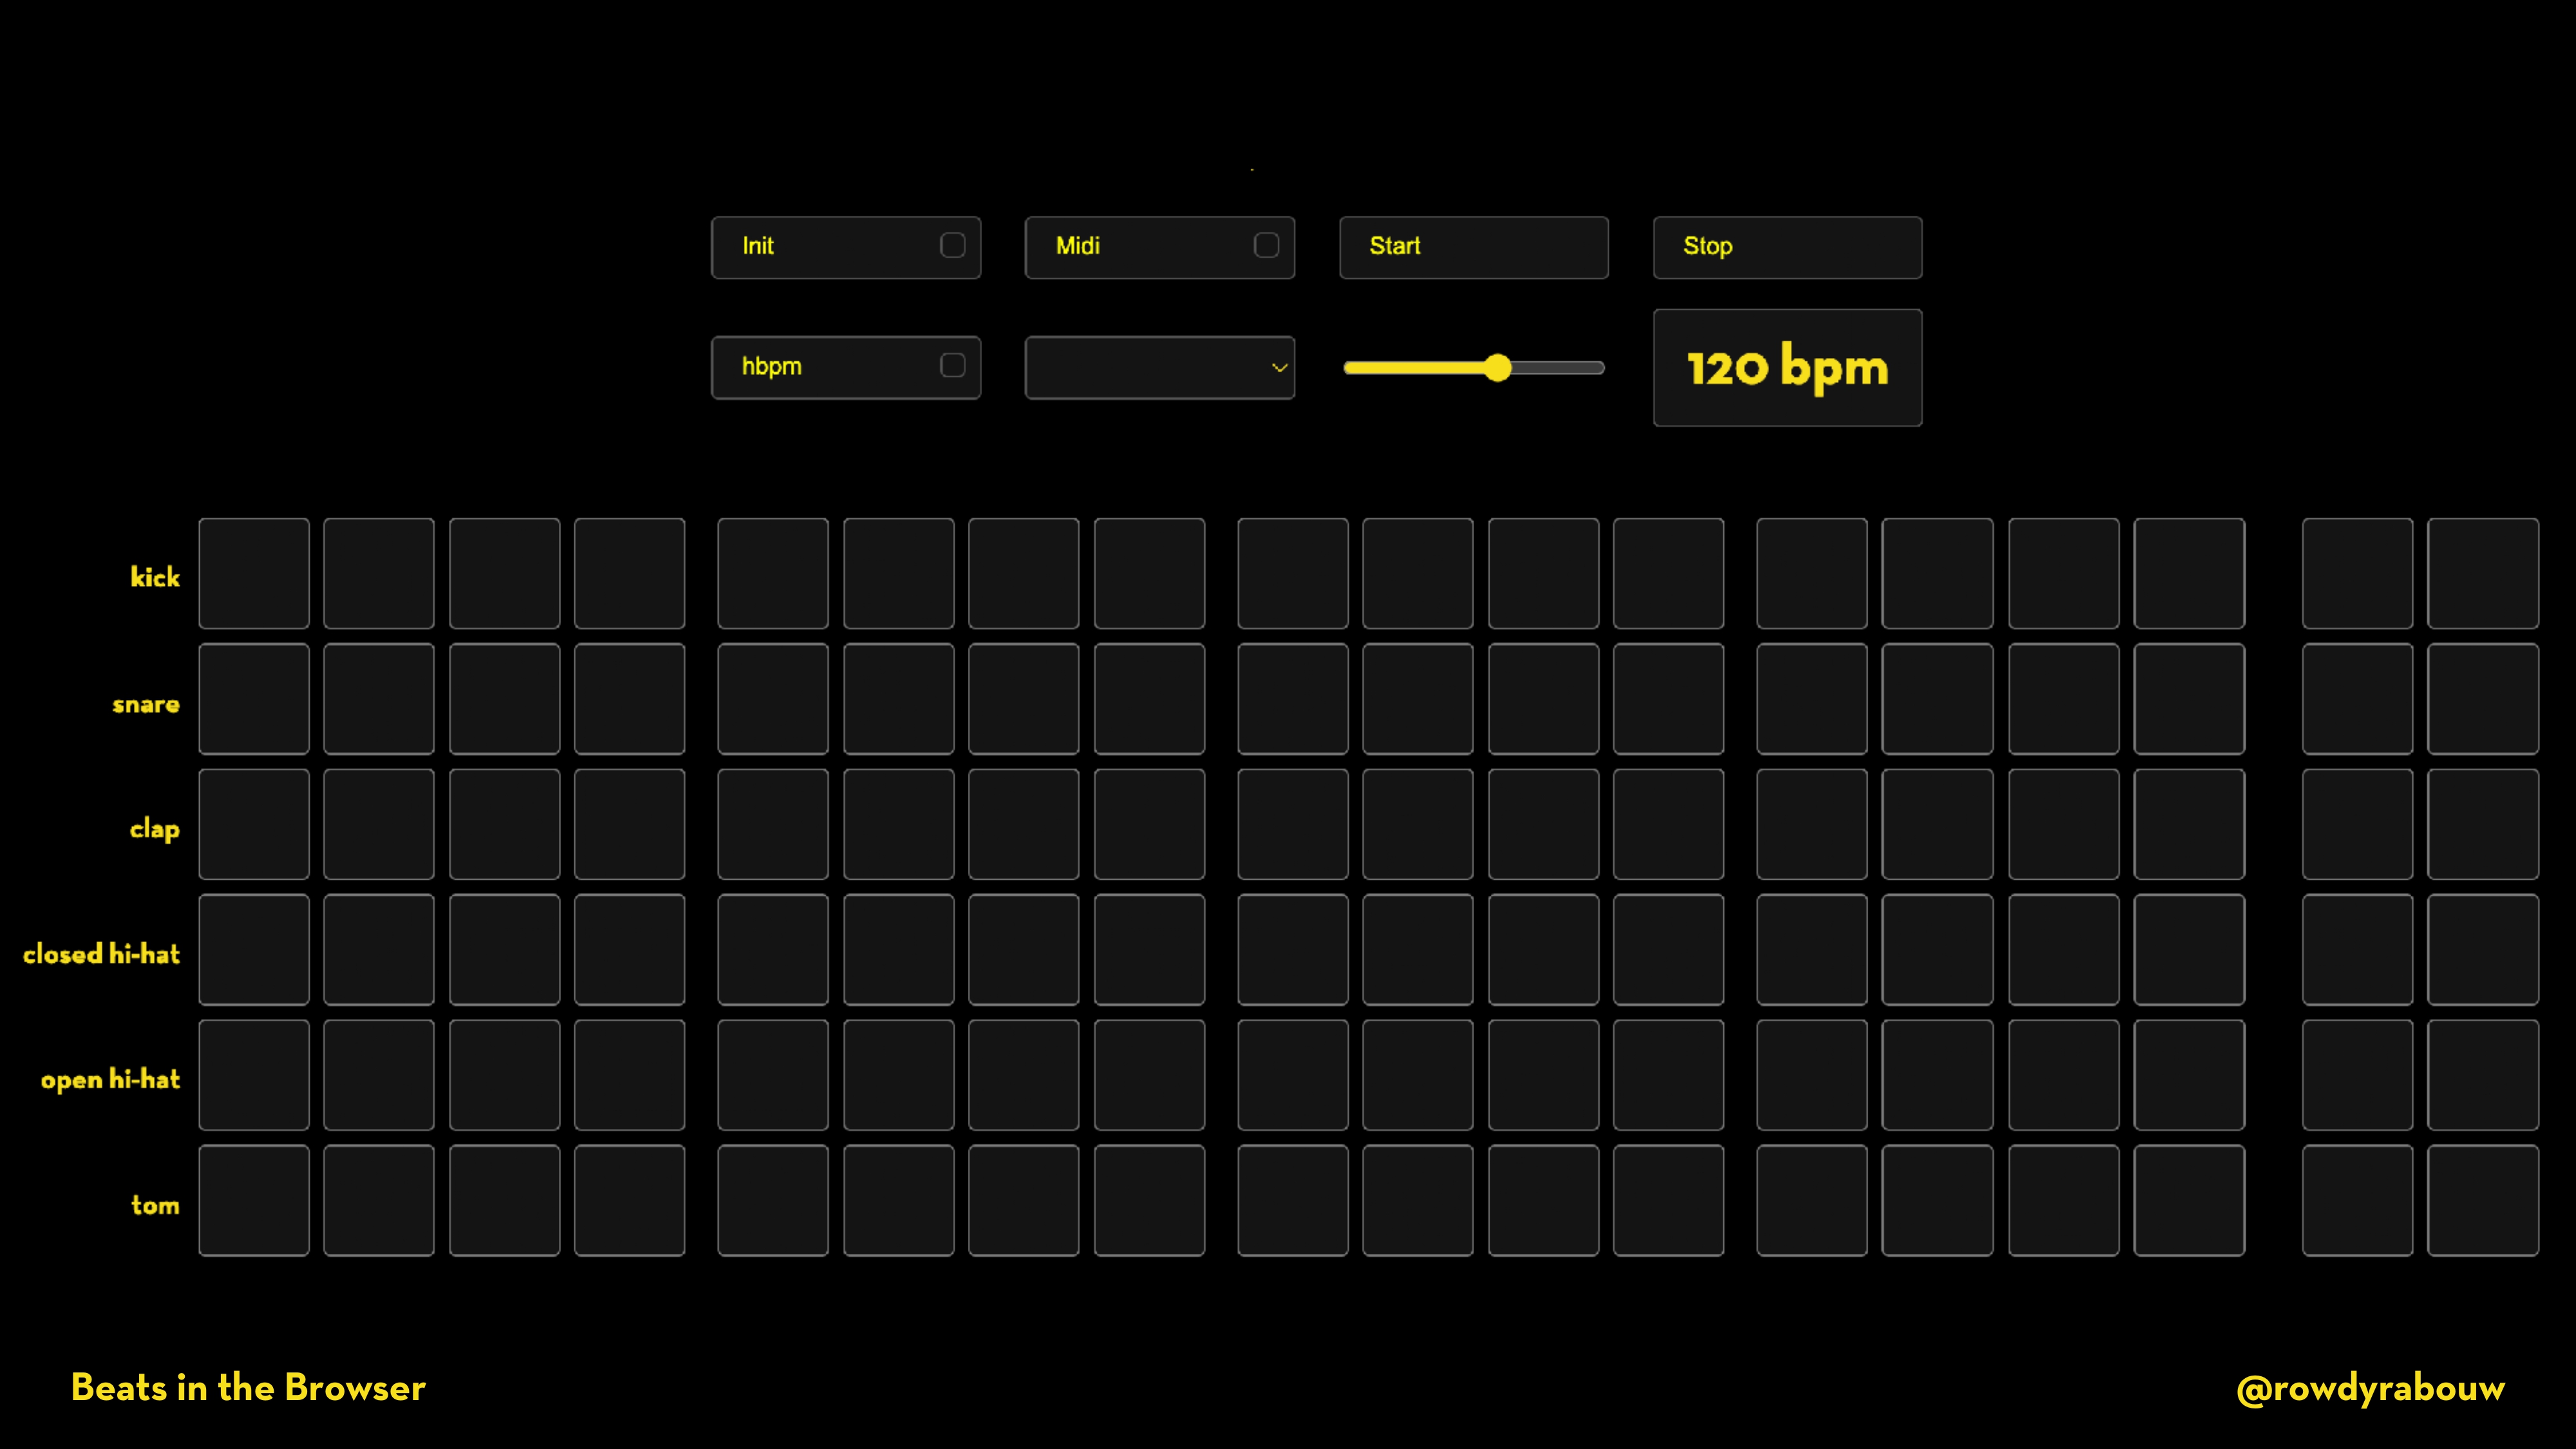Tick the Init checkbox
This screenshot has width=2576, height=1449.
(x=952, y=246)
